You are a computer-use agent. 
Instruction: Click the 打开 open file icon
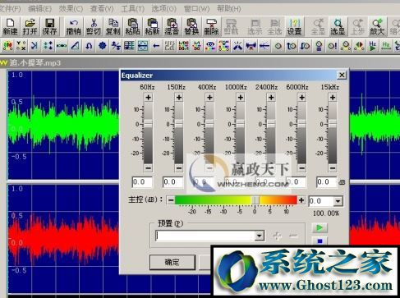(x=30, y=26)
